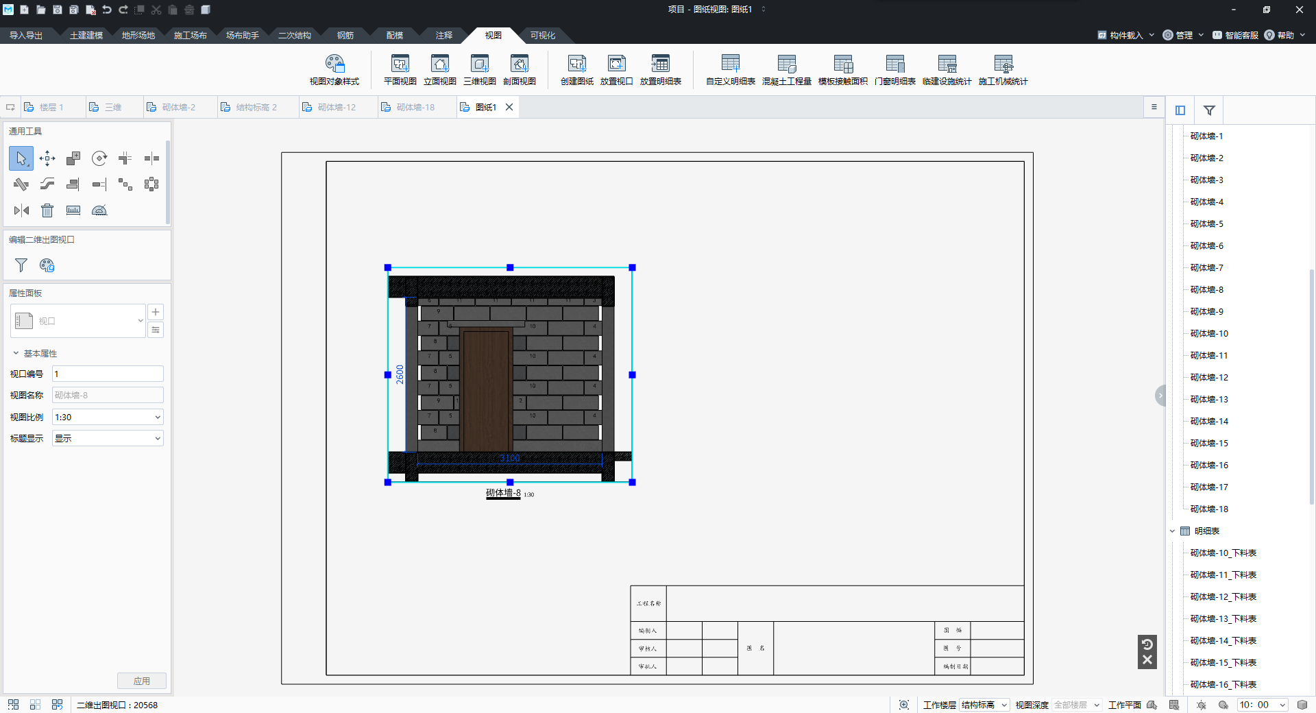Viewport: 1316px width, 713px height.
Task: Select the arrow selection tool
Action: click(x=21, y=158)
